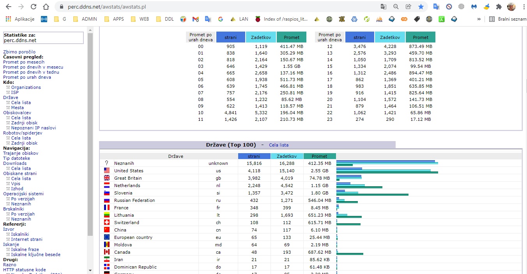Select the Moldova country name
This screenshot has width=527, height=274.
click(123, 245)
